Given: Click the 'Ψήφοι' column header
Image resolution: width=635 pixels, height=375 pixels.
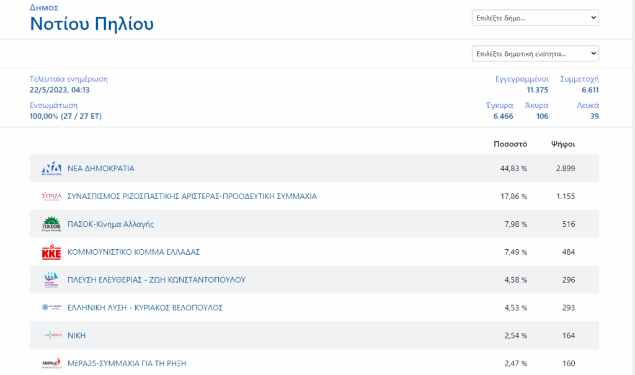Looking at the screenshot, I should click(x=563, y=144).
